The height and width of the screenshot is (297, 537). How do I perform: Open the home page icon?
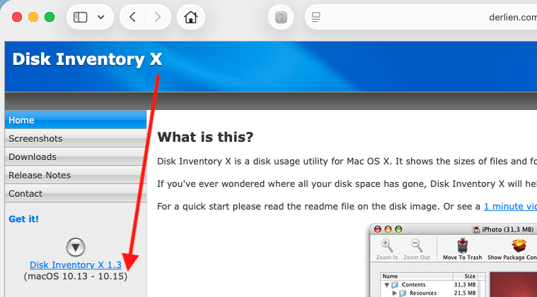point(191,17)
